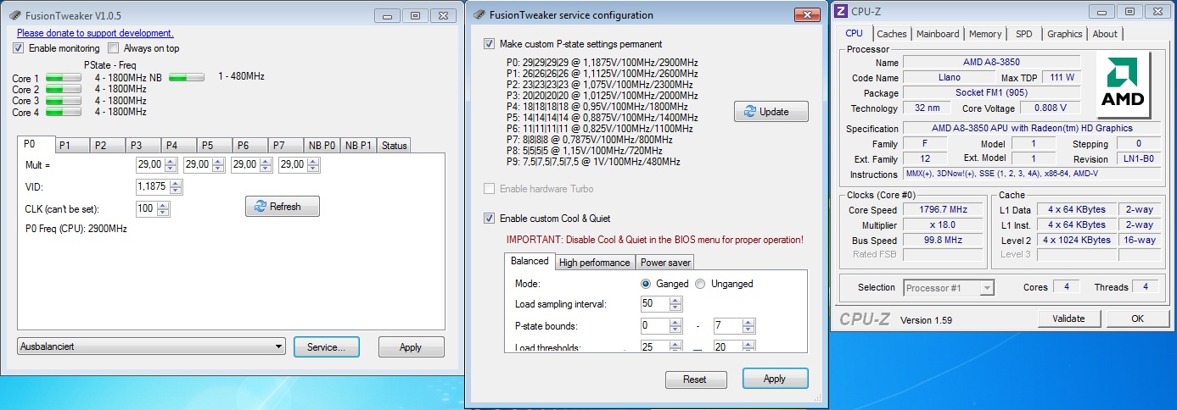Switch to the P3 tab
Image resolution: width=1177 pixels, height=410 pixels.
[143, 146]
